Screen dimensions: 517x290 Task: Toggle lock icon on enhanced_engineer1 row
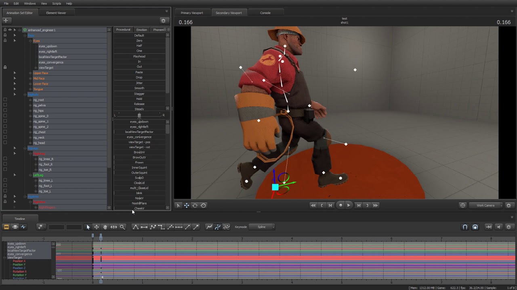[5, 30]
